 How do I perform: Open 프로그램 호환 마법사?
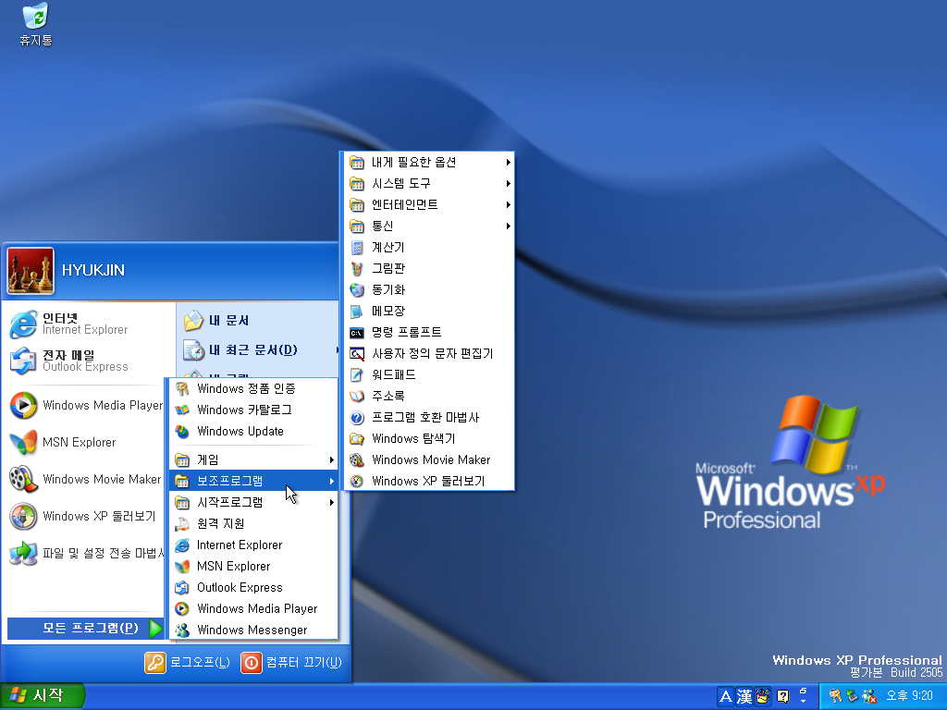click(x=429, y=417)
